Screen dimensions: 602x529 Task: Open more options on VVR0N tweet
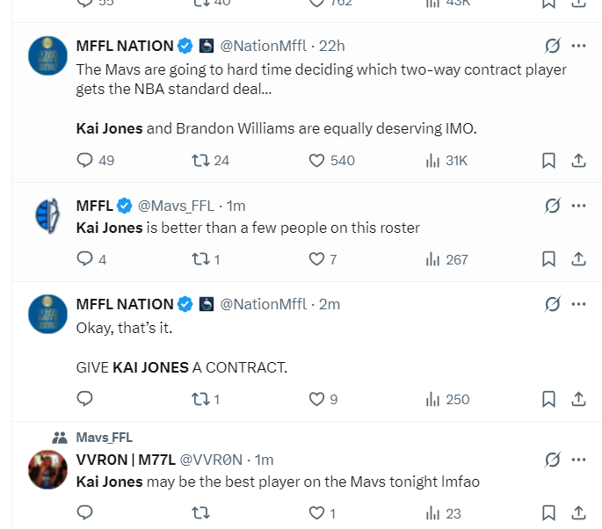coord(578,459)
